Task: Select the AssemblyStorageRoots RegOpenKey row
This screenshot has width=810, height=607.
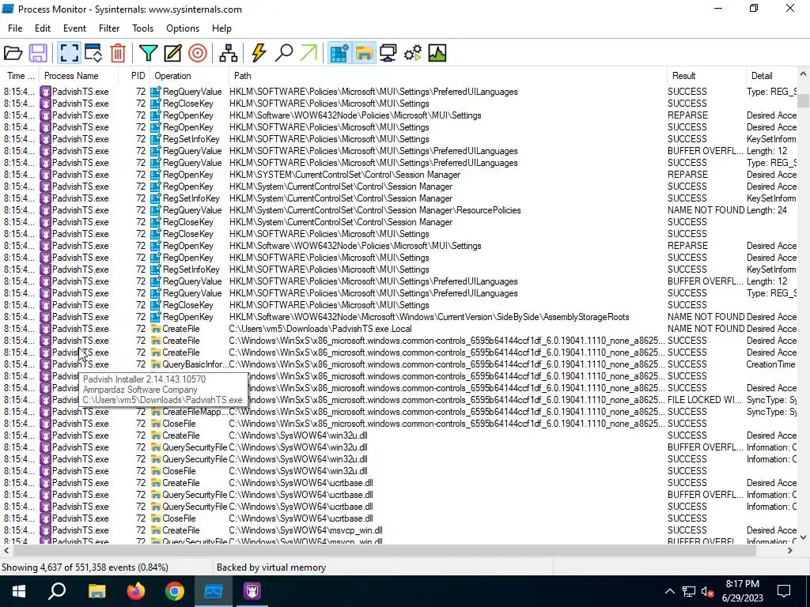Action: 399,317
